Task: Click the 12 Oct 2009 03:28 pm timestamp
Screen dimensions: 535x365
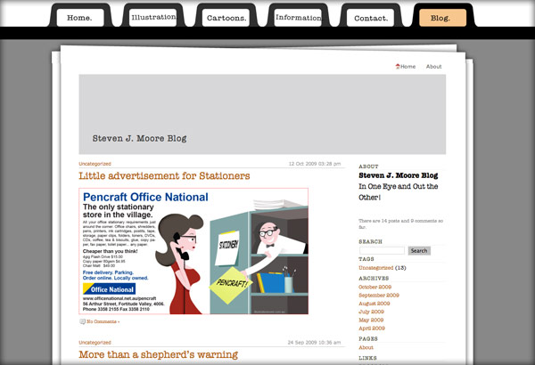Action: tap(315, 164)
